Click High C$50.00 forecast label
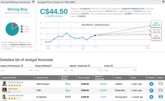165x101 pixels. pyautogui.click(x=156, y=24)
